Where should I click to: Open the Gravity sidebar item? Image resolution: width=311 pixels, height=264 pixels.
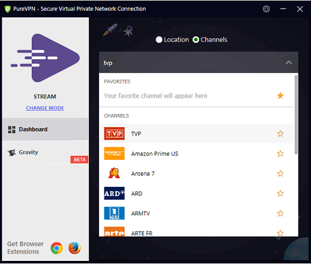[45, 152]
